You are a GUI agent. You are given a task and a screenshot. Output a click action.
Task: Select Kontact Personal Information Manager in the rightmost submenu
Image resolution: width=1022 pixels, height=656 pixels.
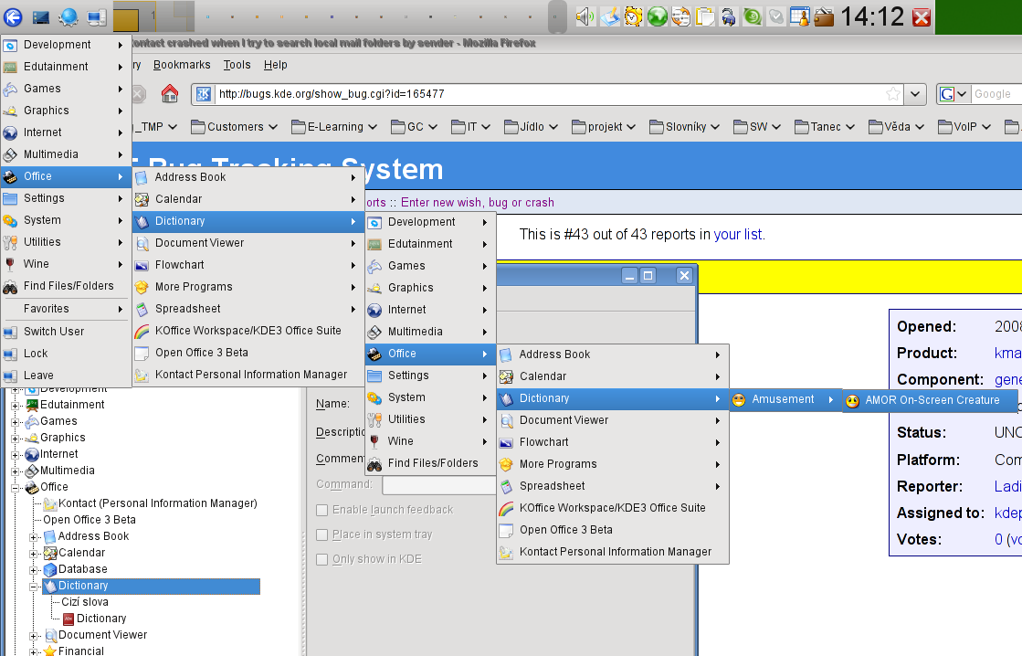[613, 552]
